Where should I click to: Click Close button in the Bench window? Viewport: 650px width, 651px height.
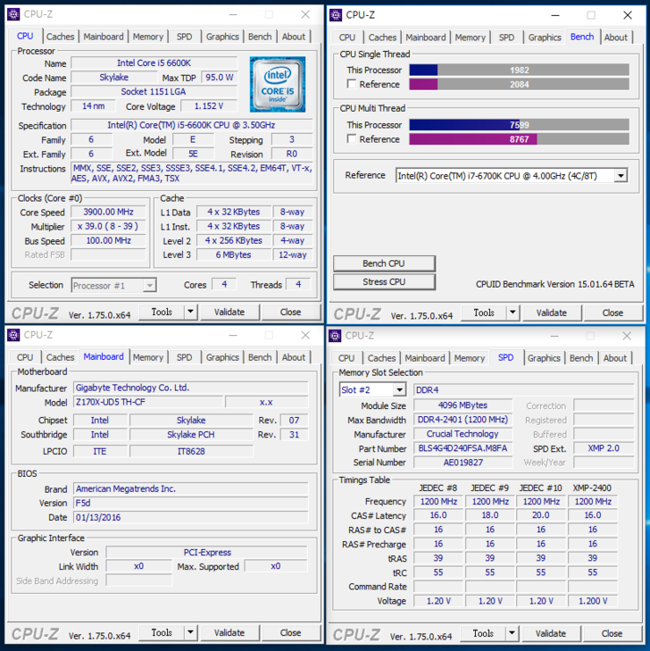tap(612, 313)
